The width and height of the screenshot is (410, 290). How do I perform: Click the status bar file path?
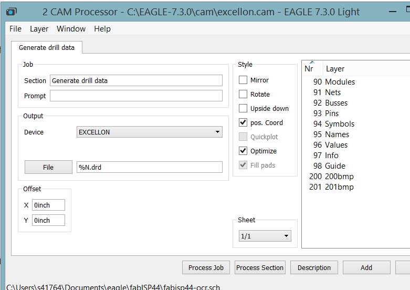pos(113,287)
